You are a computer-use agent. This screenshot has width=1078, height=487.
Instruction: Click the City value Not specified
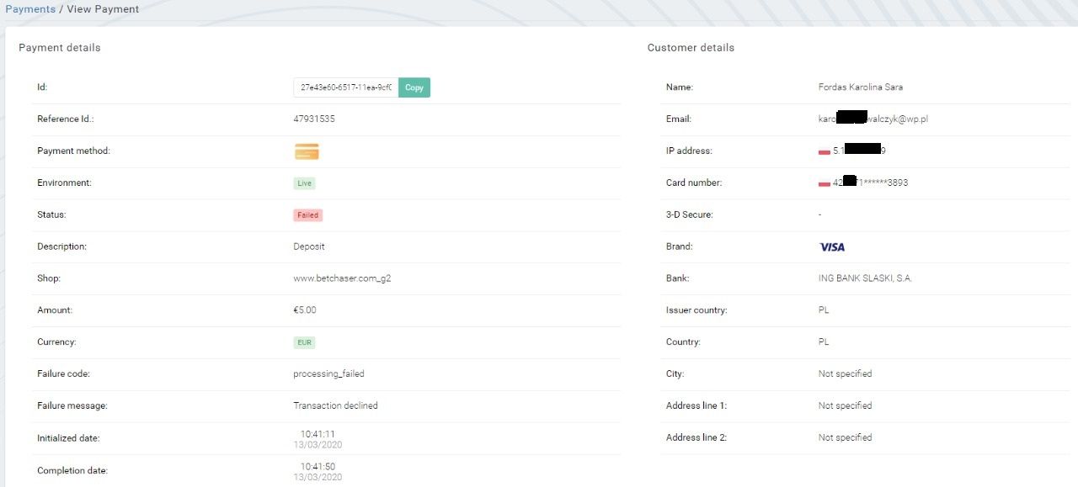[846, 374]
